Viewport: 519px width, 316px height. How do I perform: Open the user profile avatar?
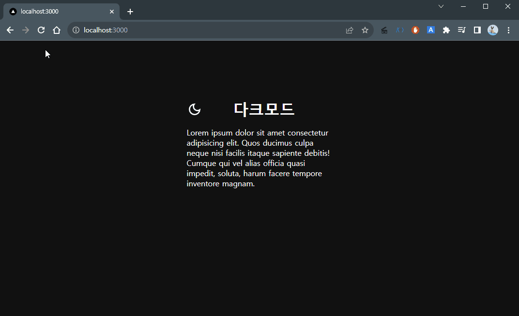click(493, 30)
